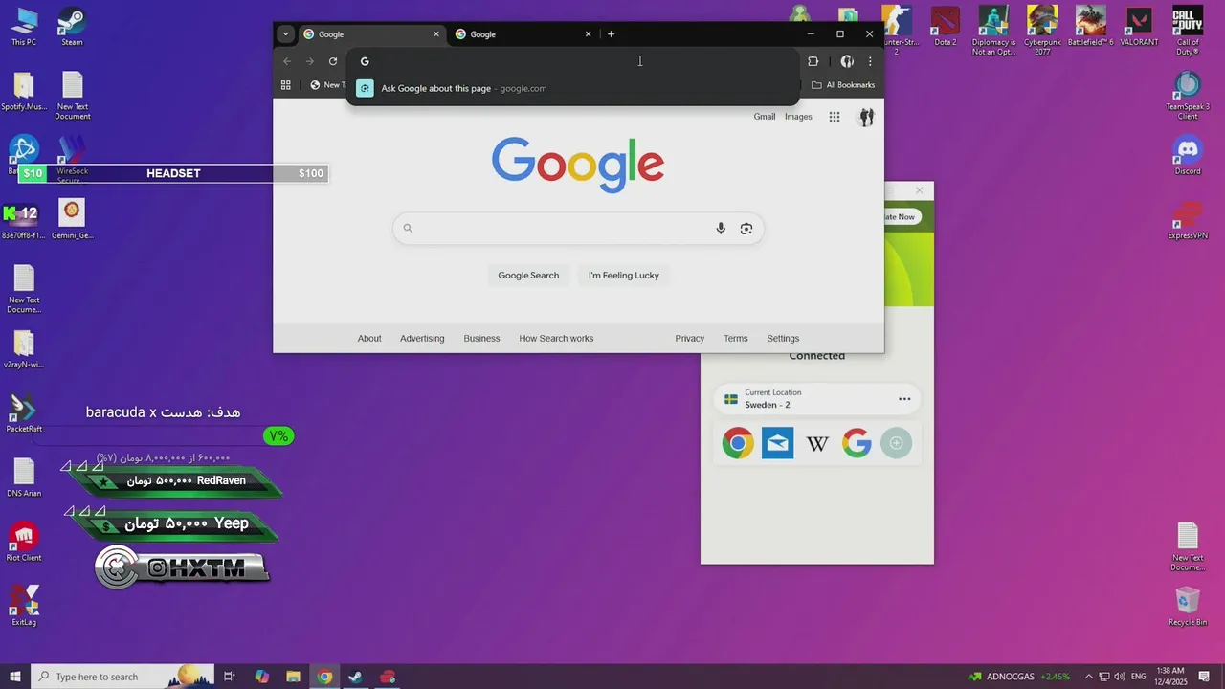Open the apps grid in bookmarks bar
Image resolution: width=1225 pixels, height=689 pixels.
[x=285, y=85]
